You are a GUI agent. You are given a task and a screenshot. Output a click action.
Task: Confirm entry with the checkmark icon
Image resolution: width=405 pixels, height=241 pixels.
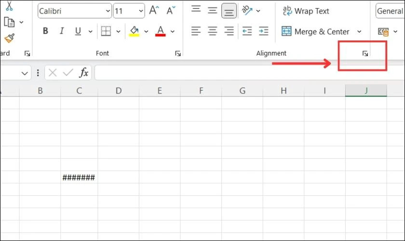[68, 73]
